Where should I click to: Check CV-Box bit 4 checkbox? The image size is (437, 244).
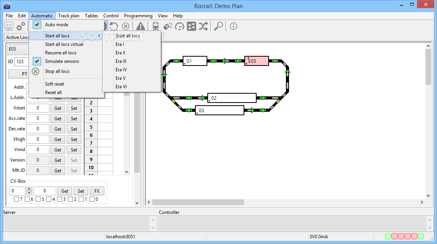click(x=49, y=199)
